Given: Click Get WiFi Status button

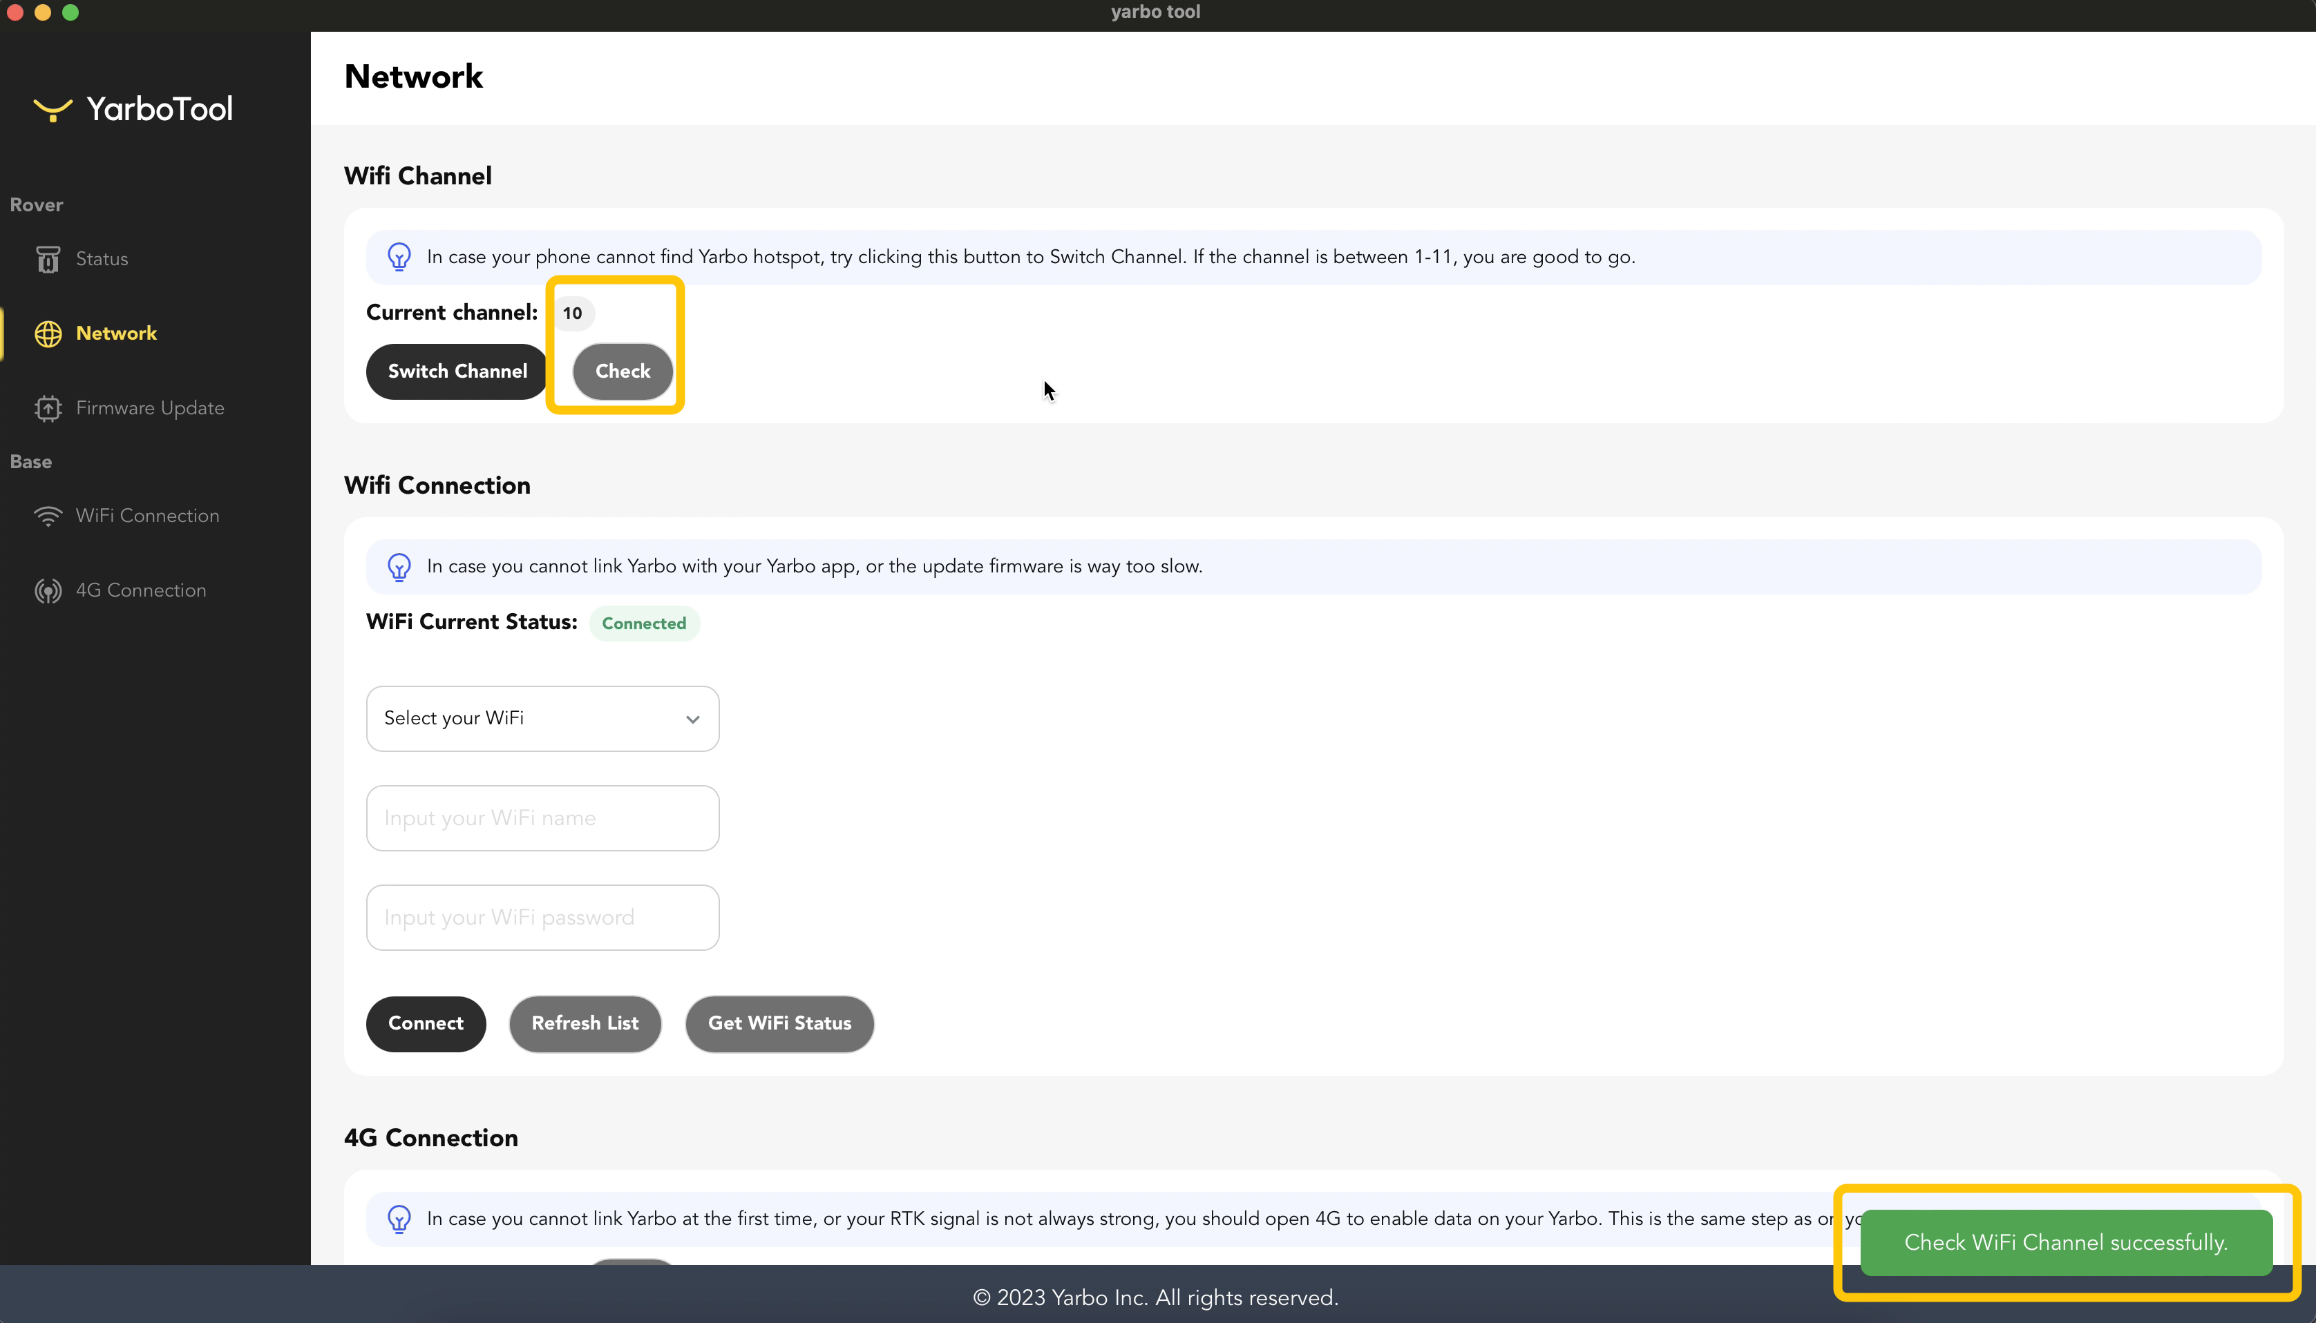Looking at the screenshot, I should (779, 1023).
